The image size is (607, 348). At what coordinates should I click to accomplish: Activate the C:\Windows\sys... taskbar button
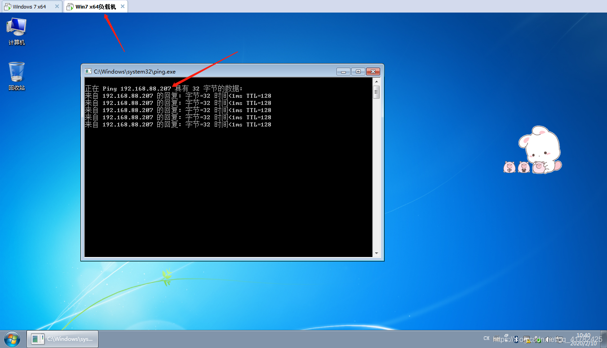coord(62,339)
